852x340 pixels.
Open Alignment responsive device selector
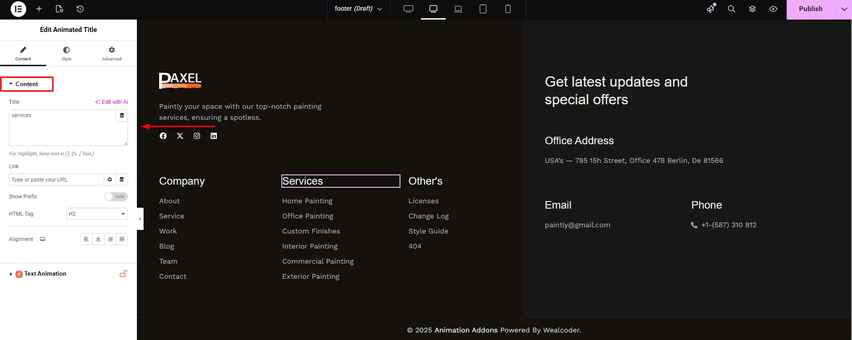pyautogui.click(x=43, y=239)
